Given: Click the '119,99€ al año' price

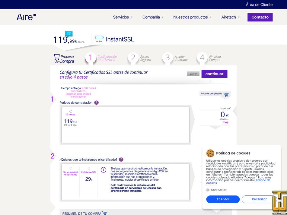Looking at the screenshot, I should pyautogui.click(x=69, y=40).
